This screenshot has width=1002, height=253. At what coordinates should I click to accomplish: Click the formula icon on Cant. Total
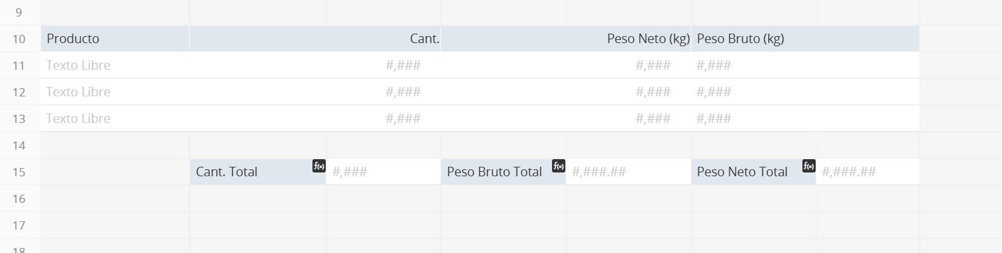click(x=319, y=166)
